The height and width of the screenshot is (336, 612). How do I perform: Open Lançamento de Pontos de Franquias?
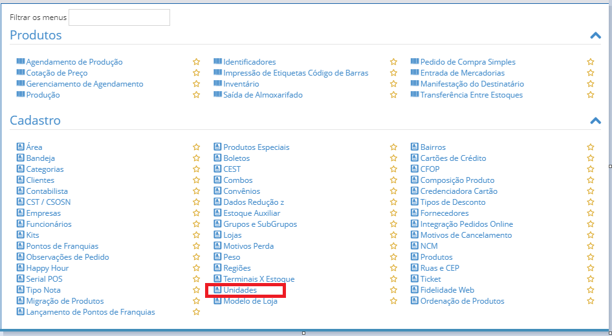(x=91, y=312)
